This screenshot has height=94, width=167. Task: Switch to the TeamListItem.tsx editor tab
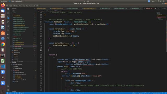coord(73,8)
